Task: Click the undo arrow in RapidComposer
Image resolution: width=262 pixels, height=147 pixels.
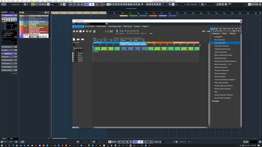Action: pos(204,31)
